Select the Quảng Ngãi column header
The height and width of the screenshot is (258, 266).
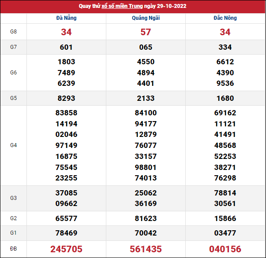pos(146,18)
